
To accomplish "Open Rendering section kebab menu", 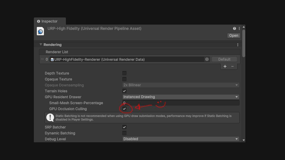I will (x=238, y=45).
